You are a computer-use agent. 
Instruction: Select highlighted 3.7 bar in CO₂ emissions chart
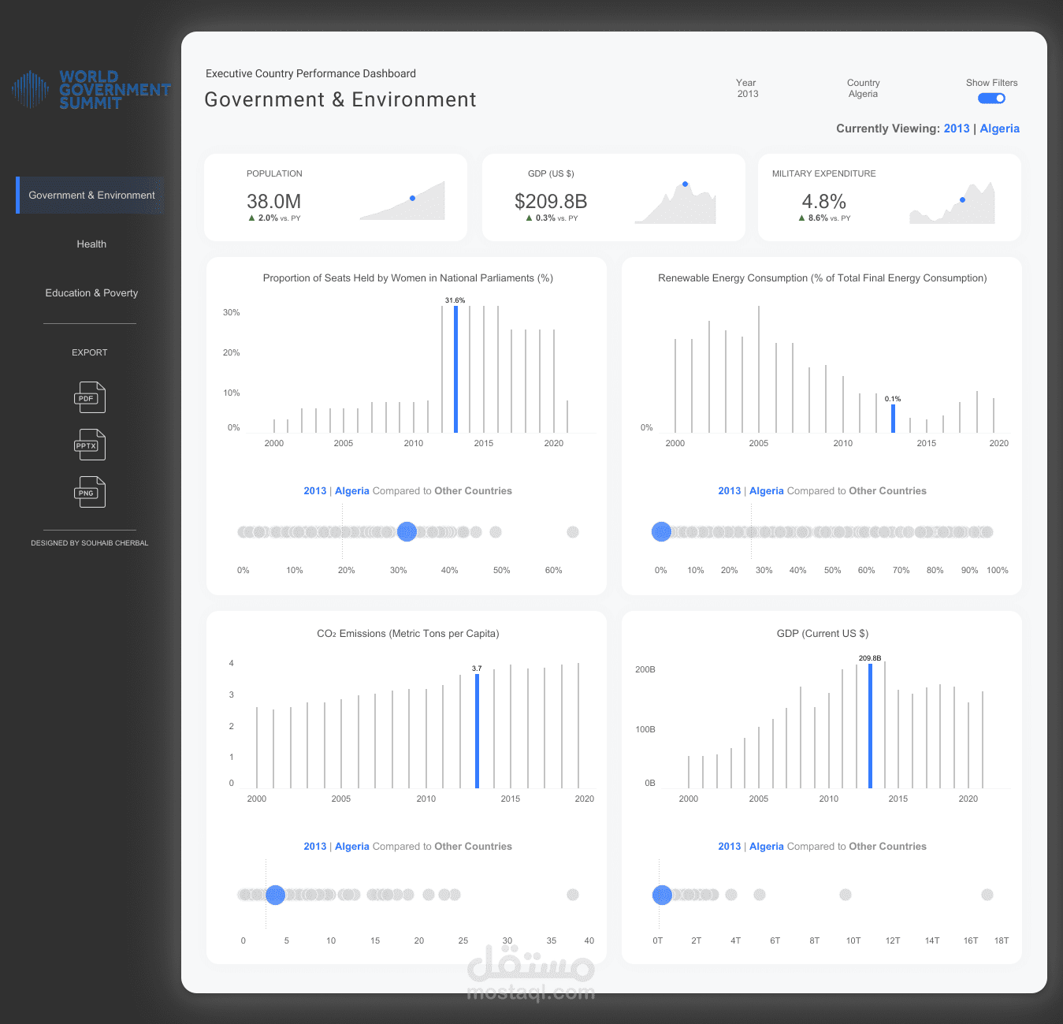(x=477, y=731)
